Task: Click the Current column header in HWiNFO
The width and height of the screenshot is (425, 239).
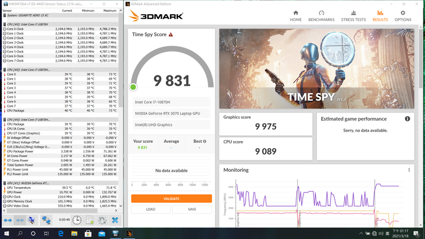Action: click(x=63, y=11)
